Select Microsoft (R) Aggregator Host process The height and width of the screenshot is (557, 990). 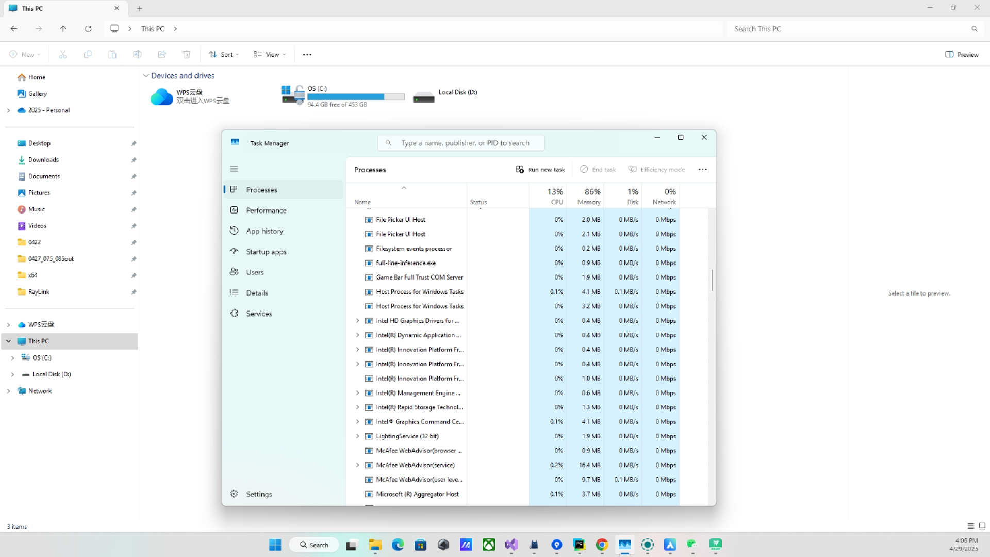tap(513, 494)
